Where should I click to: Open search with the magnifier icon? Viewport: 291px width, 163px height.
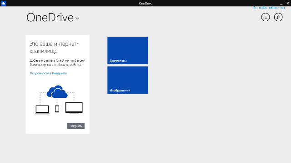(278, 17)
